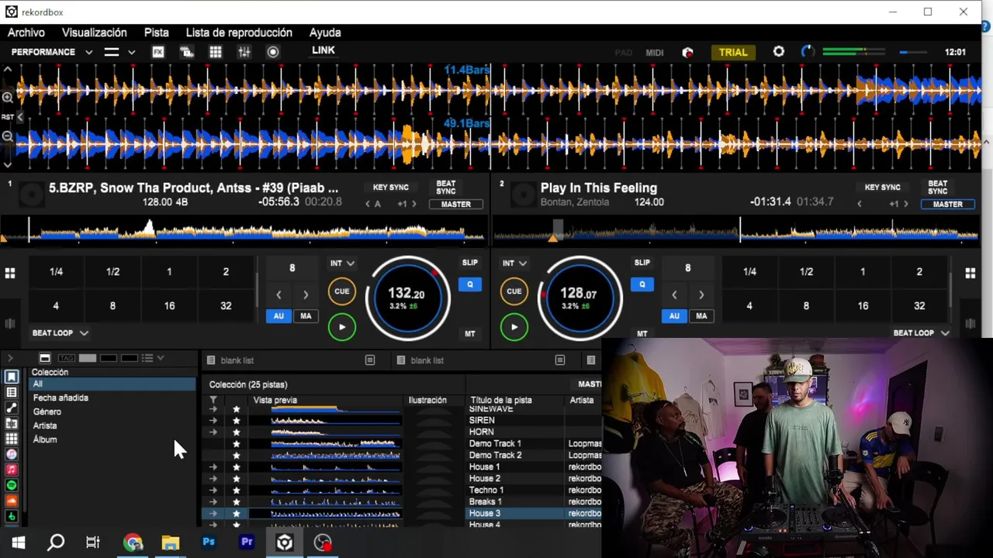Click the track filter funnel icon
Screen dimensions: 993x558
(x=213, y=400)
